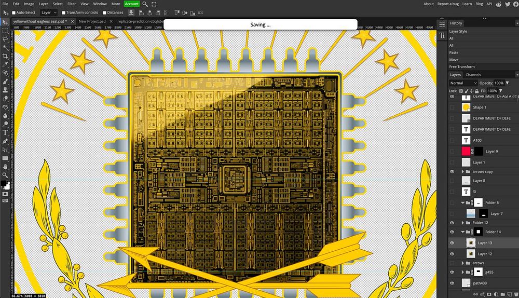
Task: Show the Shape 1 layer
Action: click(452, 107)
